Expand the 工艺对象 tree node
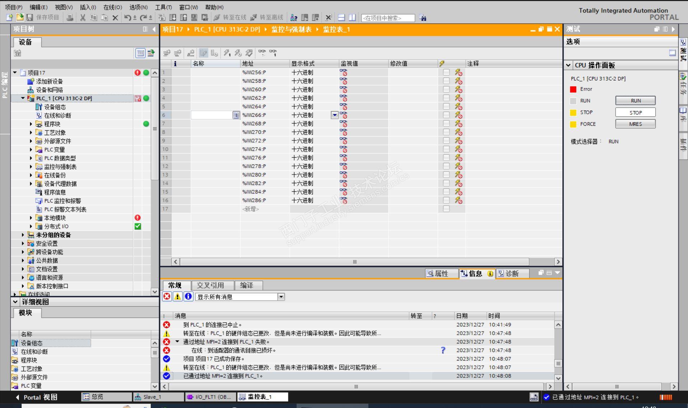The height and width of the screenshot is (408, 688). click(31, 133)
